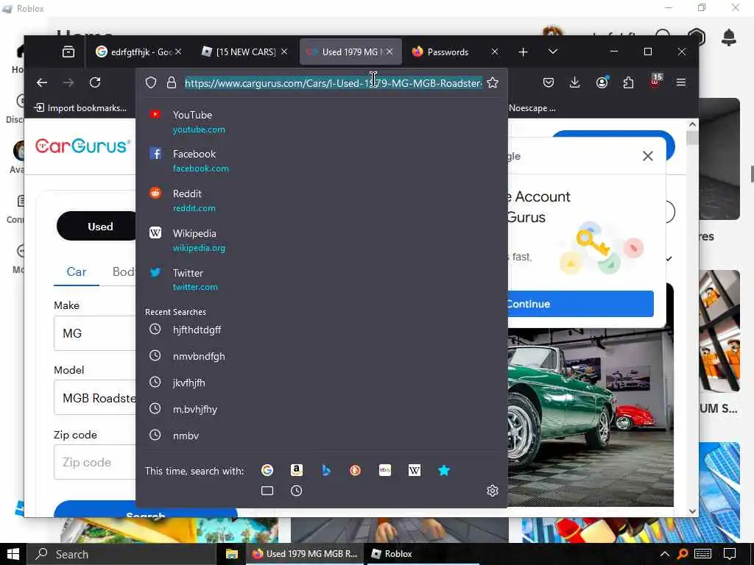Screen dimensions: 754x565
Task: Open uBlock extension with 15 badge
Action: [655, 81]
